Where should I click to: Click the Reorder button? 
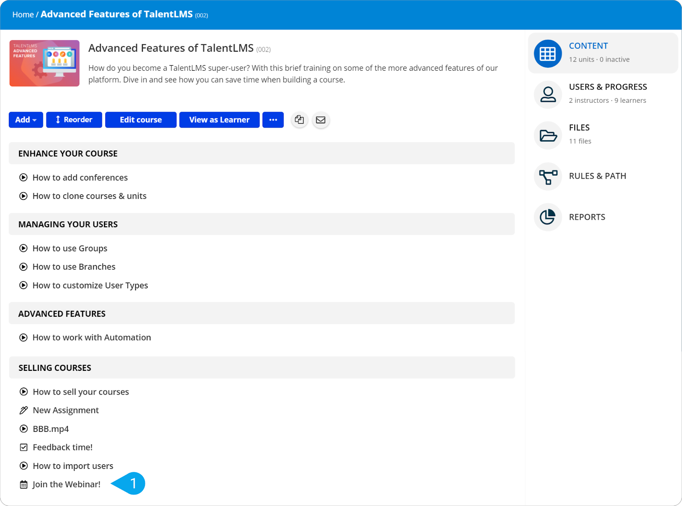coord(74,120)
